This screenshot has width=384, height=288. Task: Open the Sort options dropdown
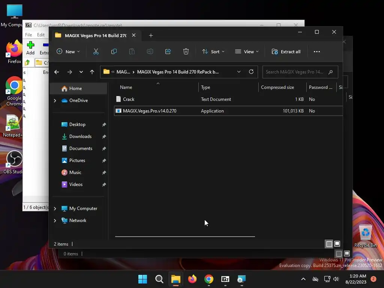(213, 52)
